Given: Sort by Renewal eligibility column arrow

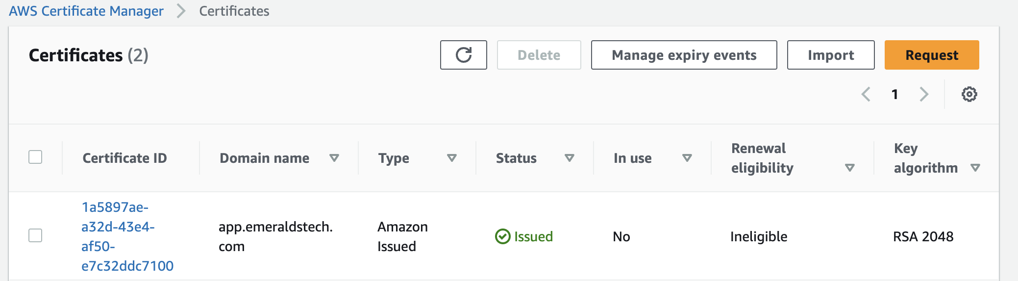Looking at the screenshot, I should coord(850,168).
